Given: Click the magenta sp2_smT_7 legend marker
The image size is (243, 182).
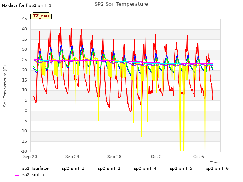Looking at the screenshot, I should (x=17, y=175).
